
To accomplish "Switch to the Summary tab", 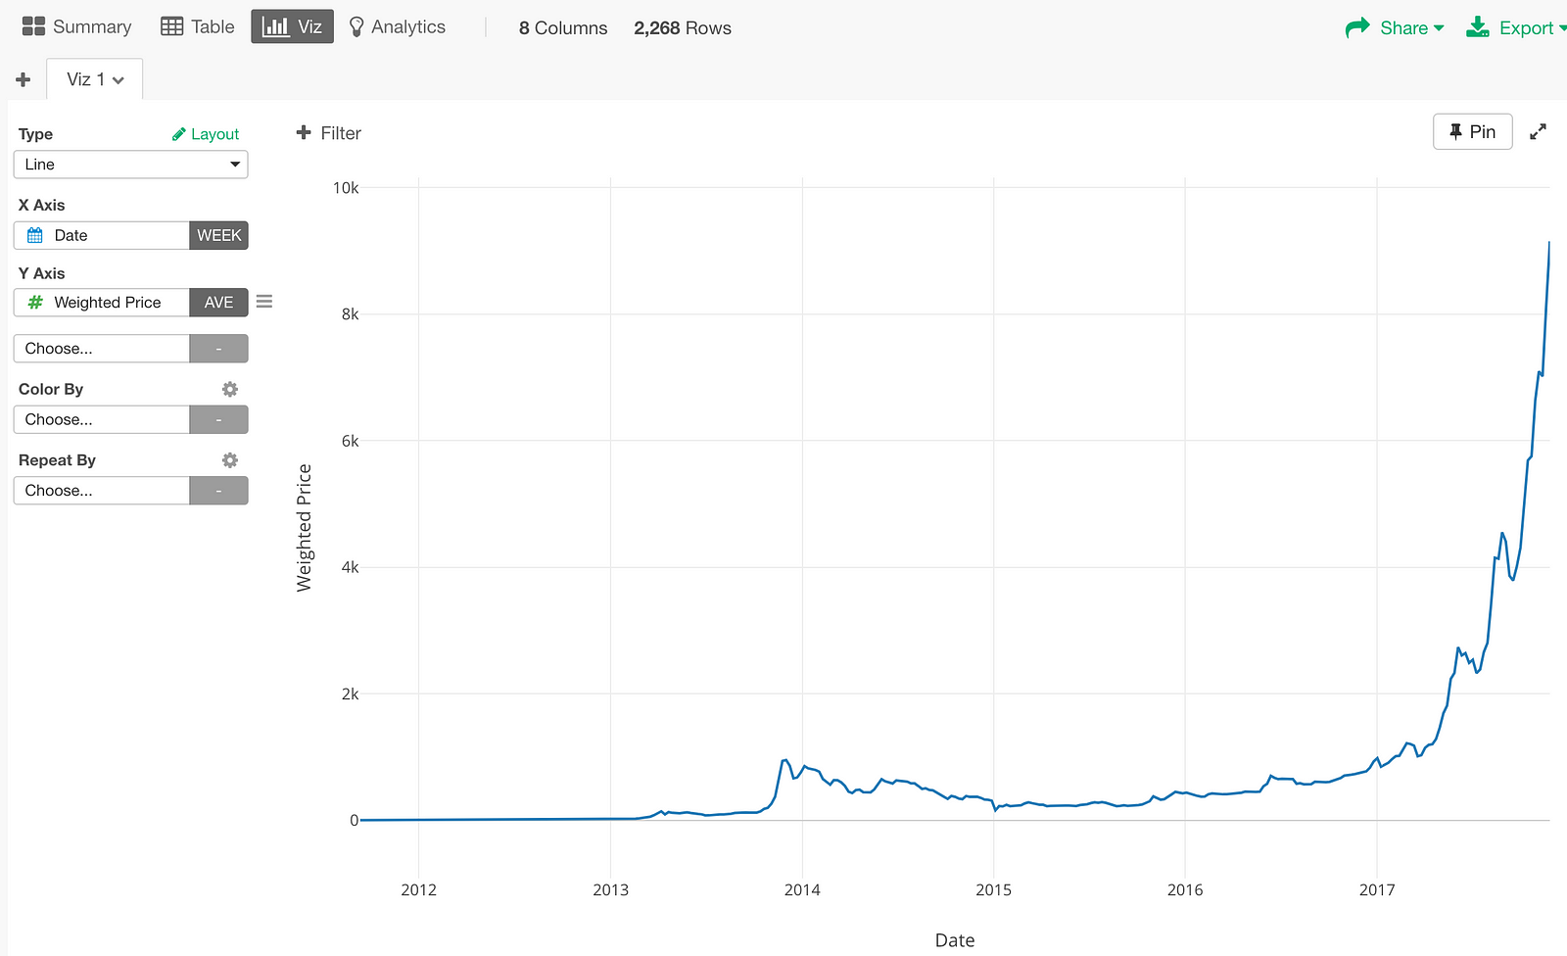I will pos(76,26).
